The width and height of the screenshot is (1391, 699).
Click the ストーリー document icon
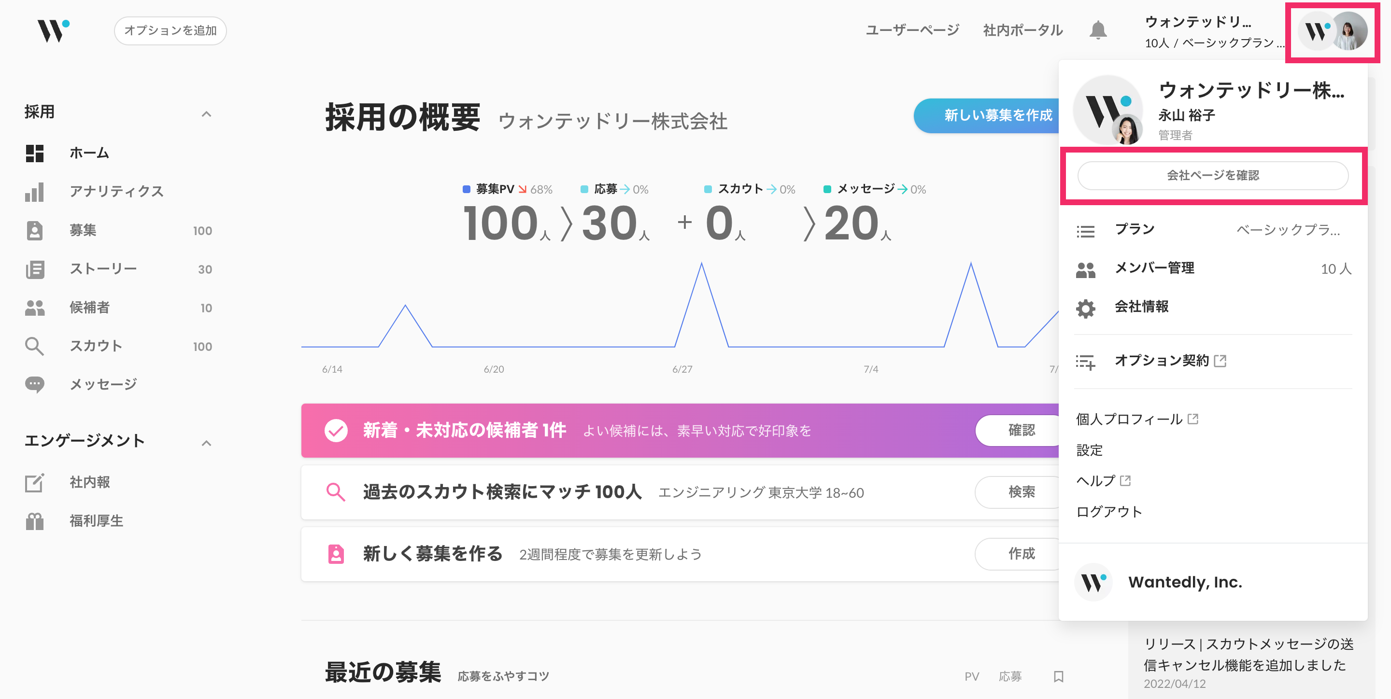35,269
